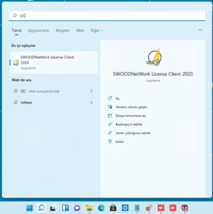Click the open icon next to Aç
Screen dimensions: 213x214
click(x=110, y=98)
